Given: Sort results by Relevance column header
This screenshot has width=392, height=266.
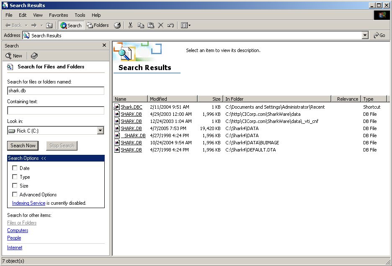Looking at the screenshot, I should click(x=346, y=99).
